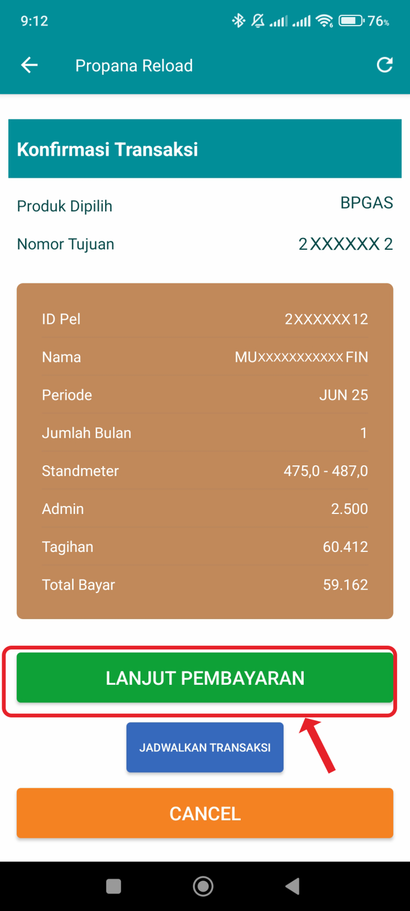The height and width of the screenshot is (911, 410).
Task: Tap the orange CANCEL button
Action: (205, 813)
